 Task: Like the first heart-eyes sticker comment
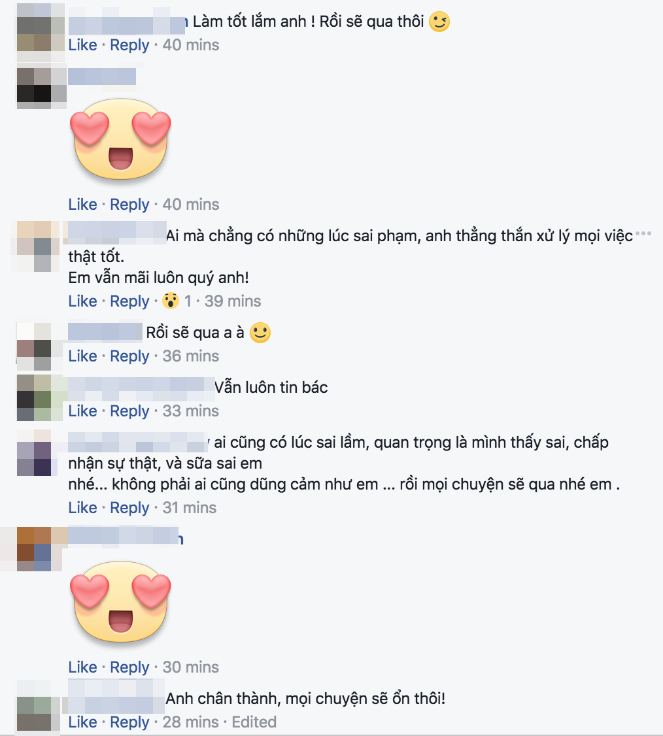(x=82, y=205)
